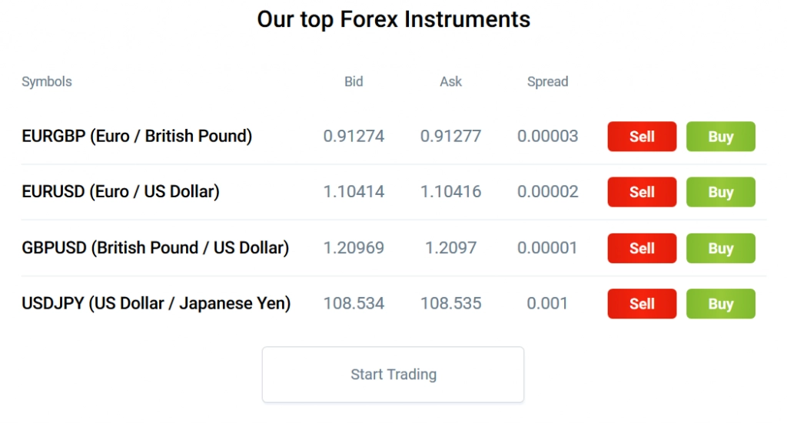Click the Start Trading button
This screenshot has width=787, height=423.
(x=393, y=375)
